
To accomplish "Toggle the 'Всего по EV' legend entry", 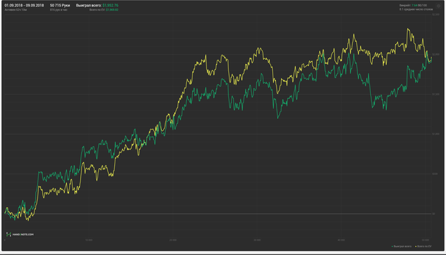I will click(x=423, y=247).
